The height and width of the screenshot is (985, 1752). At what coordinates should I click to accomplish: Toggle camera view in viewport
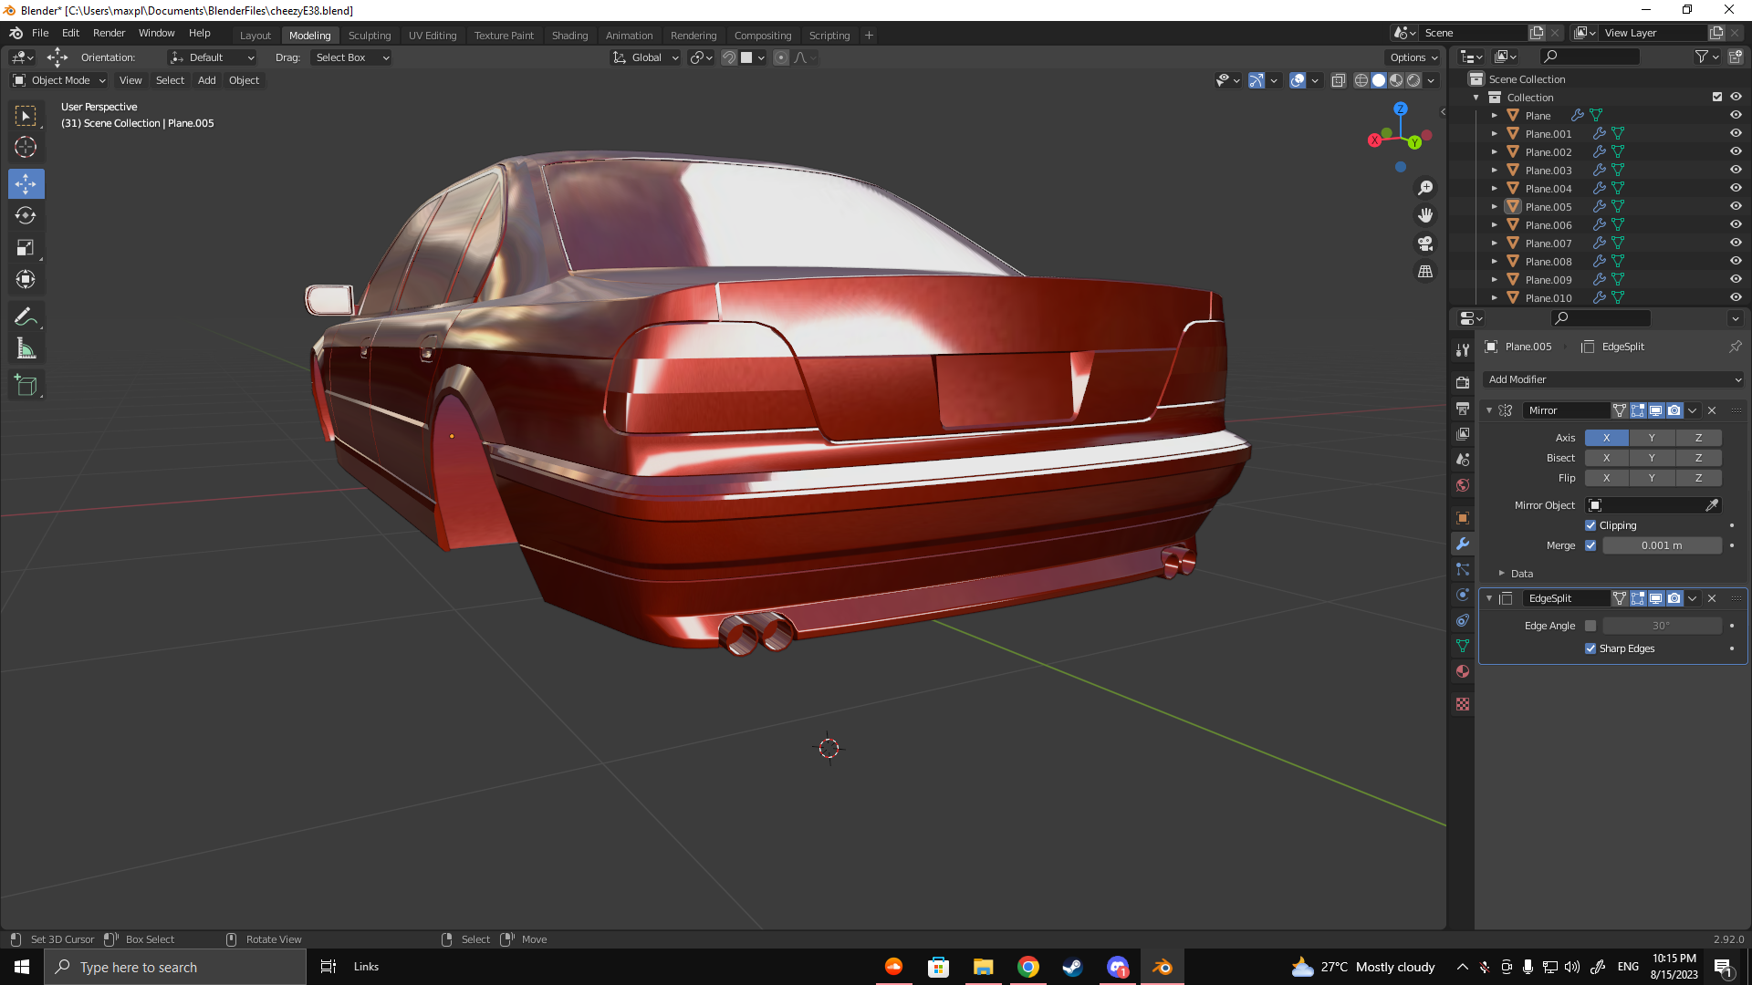coord(1424,244)
